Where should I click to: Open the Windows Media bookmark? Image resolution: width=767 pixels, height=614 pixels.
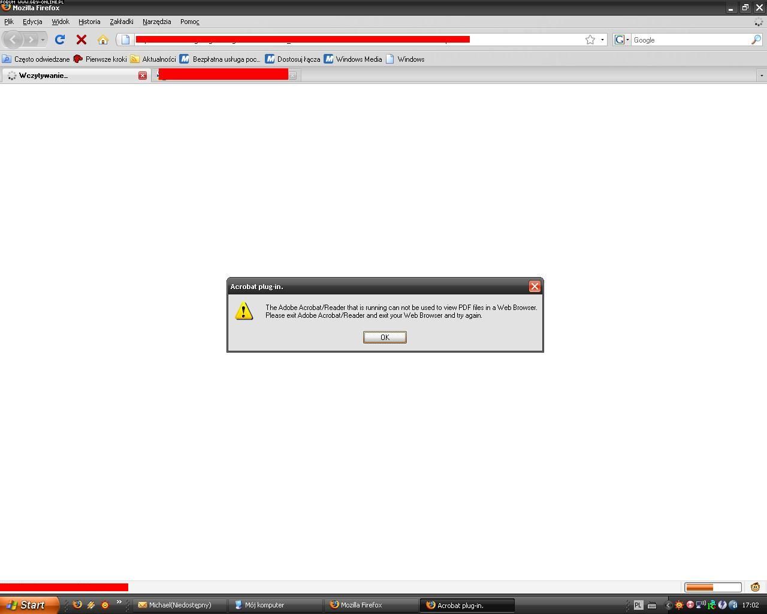[353, 59]
